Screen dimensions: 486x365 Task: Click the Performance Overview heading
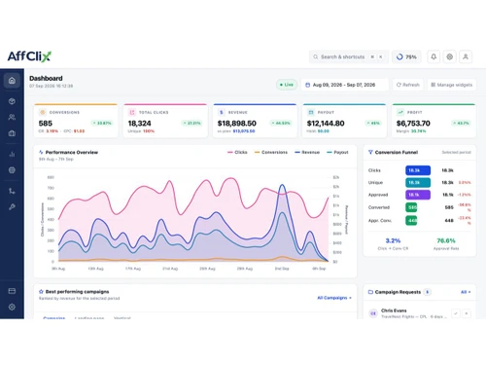click(x=72, y=152)
